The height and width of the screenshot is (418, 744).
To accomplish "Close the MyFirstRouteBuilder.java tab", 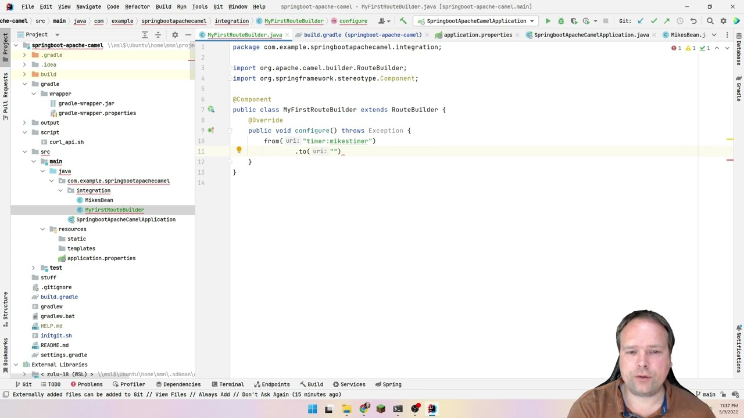I will [x=287, y=35].
